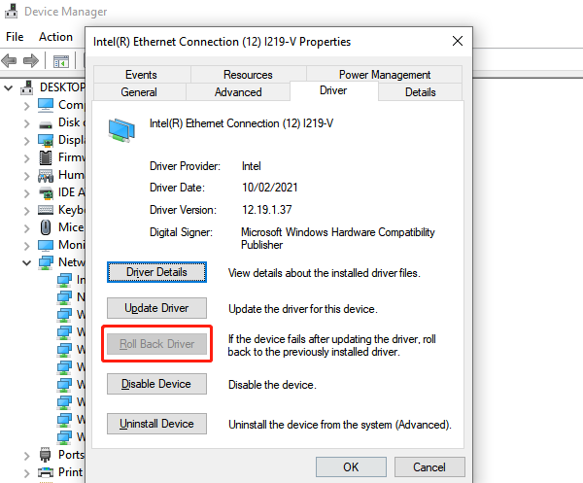Screen dimensions: 583x483
Task: Collapse the Network adapters category
Action: click(x=27, y=262)
